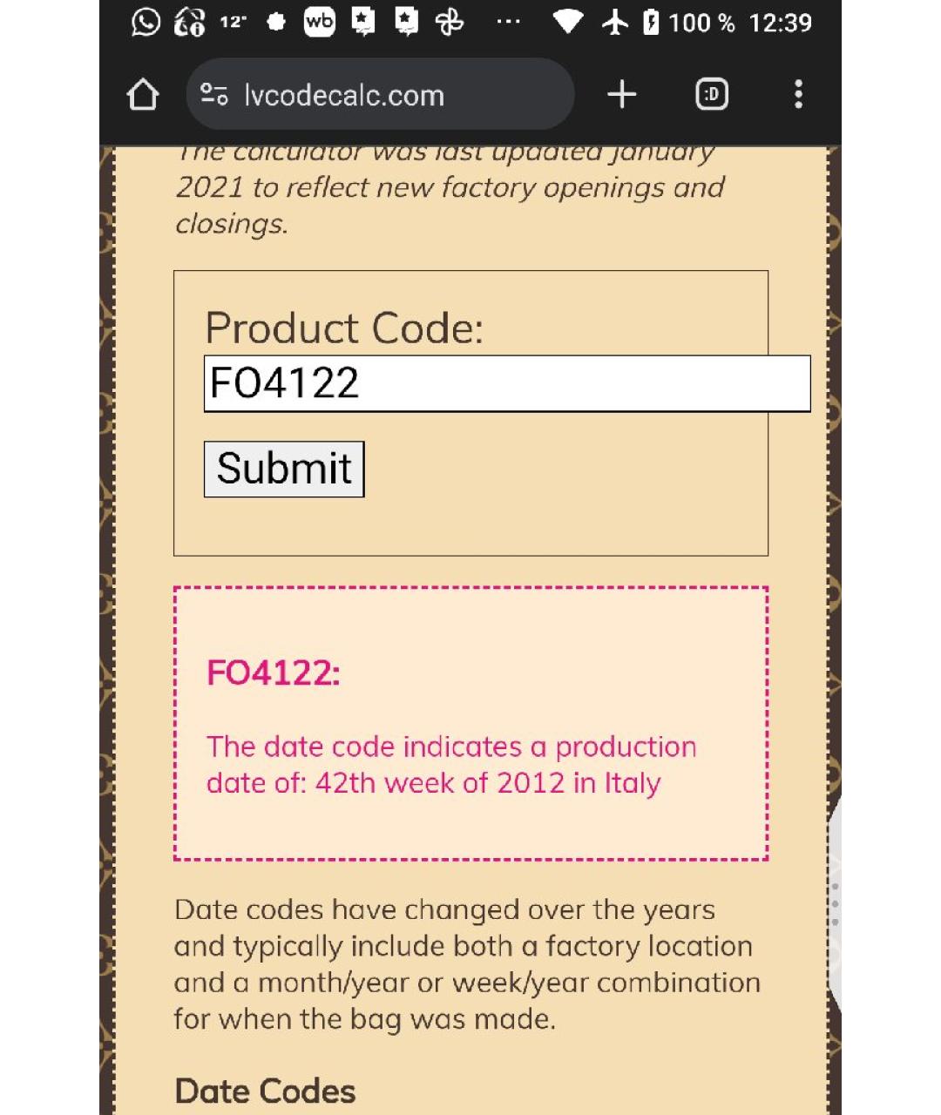Tap the side edge panel handle

coord(835,903)
